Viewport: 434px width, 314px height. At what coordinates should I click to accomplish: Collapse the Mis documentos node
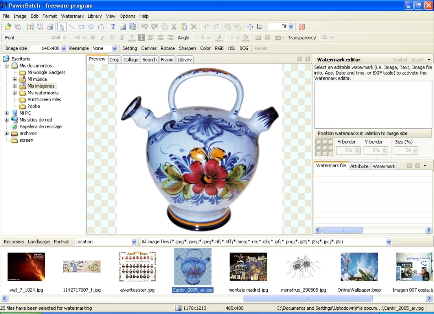(x=6, y=66)
